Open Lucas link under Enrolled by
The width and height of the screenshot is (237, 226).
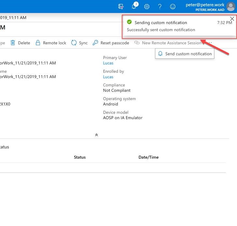coord(108,77)
